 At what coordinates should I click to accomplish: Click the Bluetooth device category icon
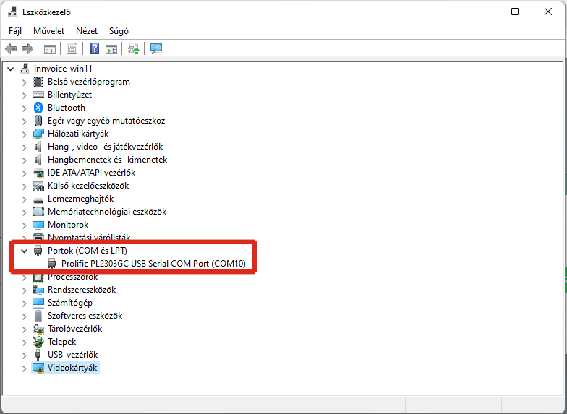[x=39, y=108]
